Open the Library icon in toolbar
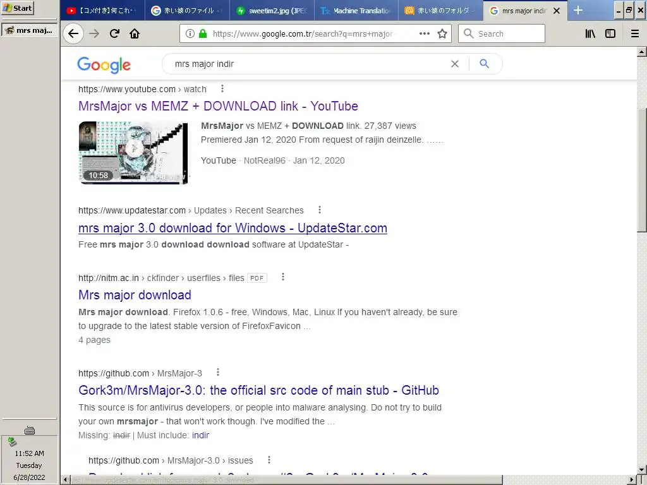This screenshot has width=647, height=485. point(590,33)
